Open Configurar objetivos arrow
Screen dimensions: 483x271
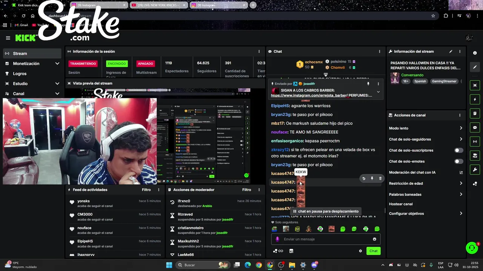pos(461,213)
